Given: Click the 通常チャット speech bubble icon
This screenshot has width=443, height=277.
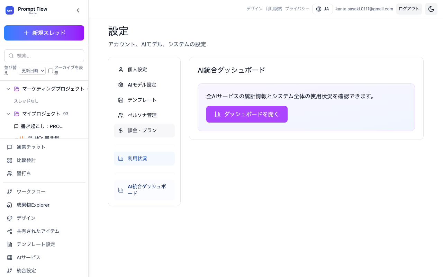Looking at the screenshot, I should tap(10, 147).
